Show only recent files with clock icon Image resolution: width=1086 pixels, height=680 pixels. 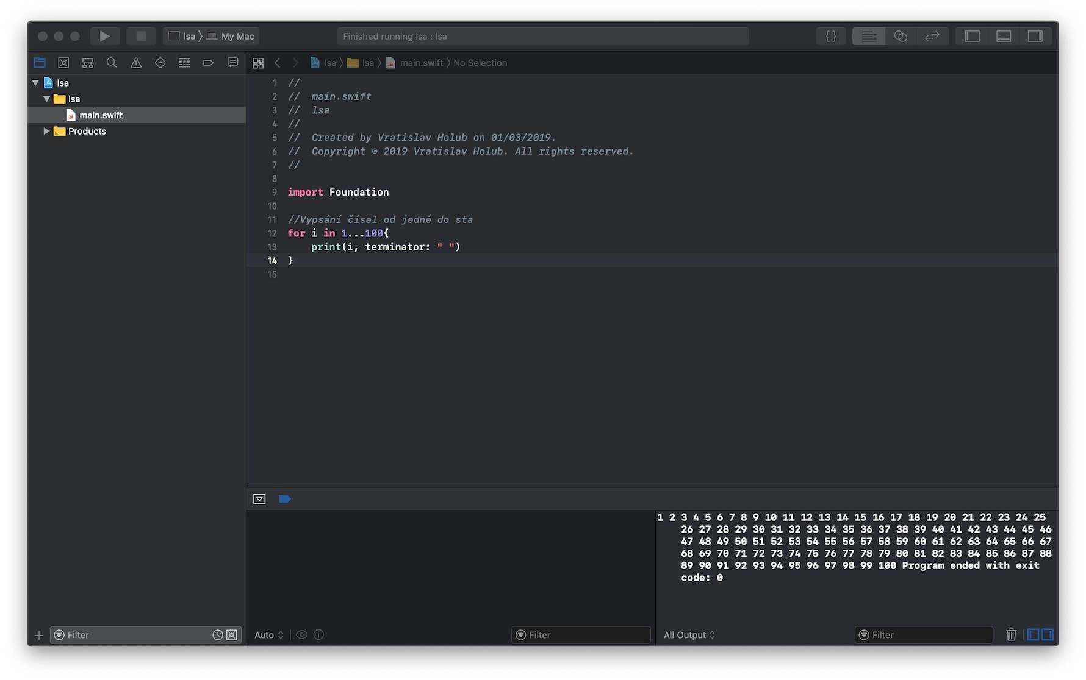218,635
